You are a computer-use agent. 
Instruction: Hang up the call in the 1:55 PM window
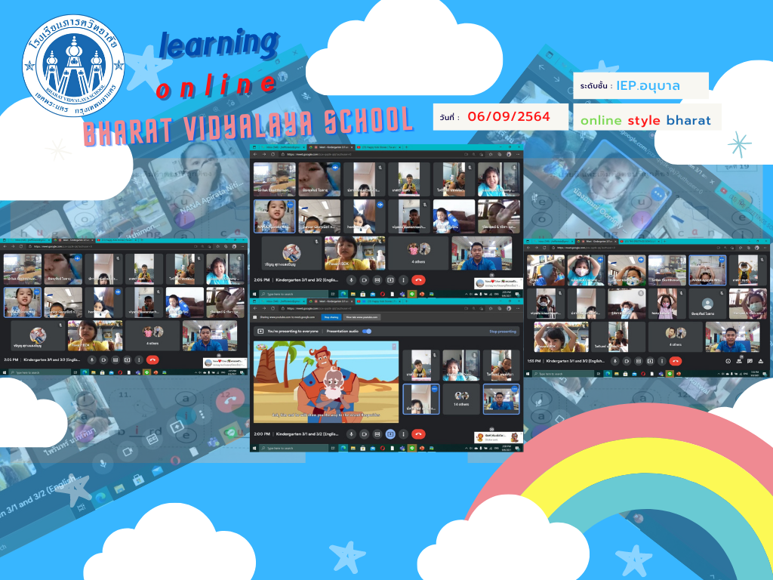coord(676,361)
